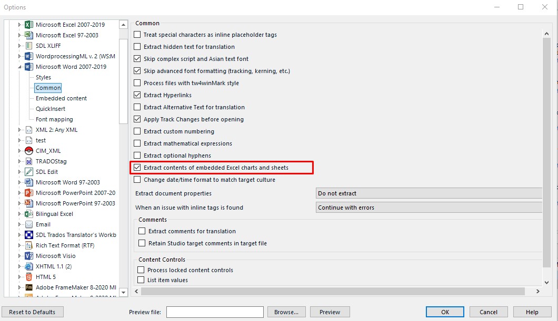Select the Microsoft Excel 2007-2019 file type icon
This screenshot has width=558, height=321.
(x=28, y=24)
